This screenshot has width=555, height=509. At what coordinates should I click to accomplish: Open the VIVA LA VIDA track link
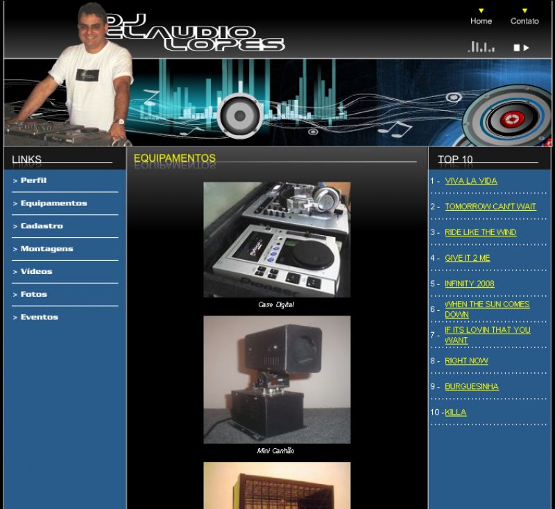pos(471,181)
